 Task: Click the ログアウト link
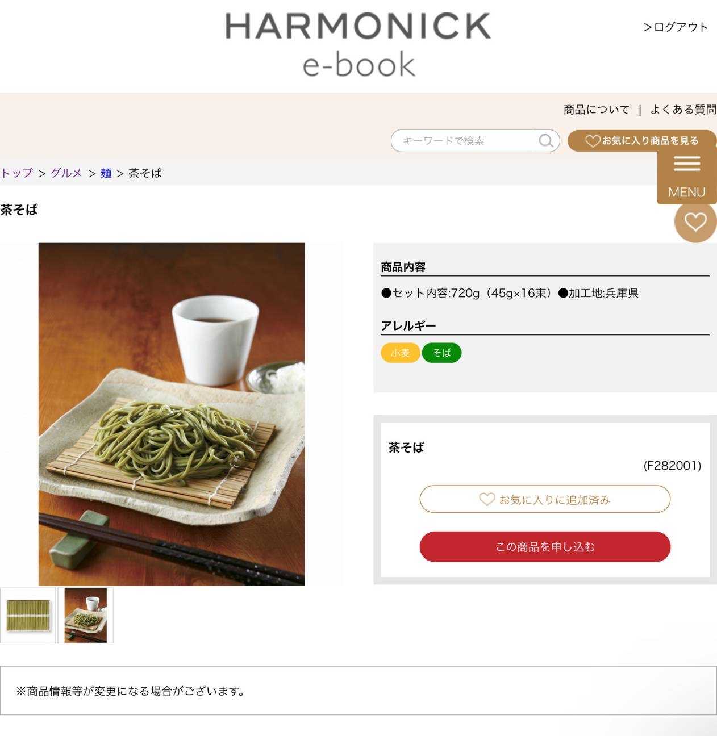(676, 27)
